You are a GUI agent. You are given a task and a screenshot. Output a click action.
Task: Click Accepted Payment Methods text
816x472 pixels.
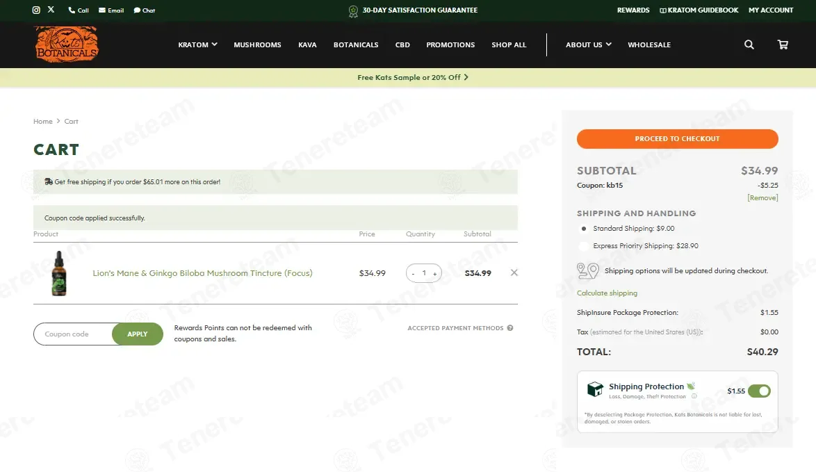(x=455, y=328)
